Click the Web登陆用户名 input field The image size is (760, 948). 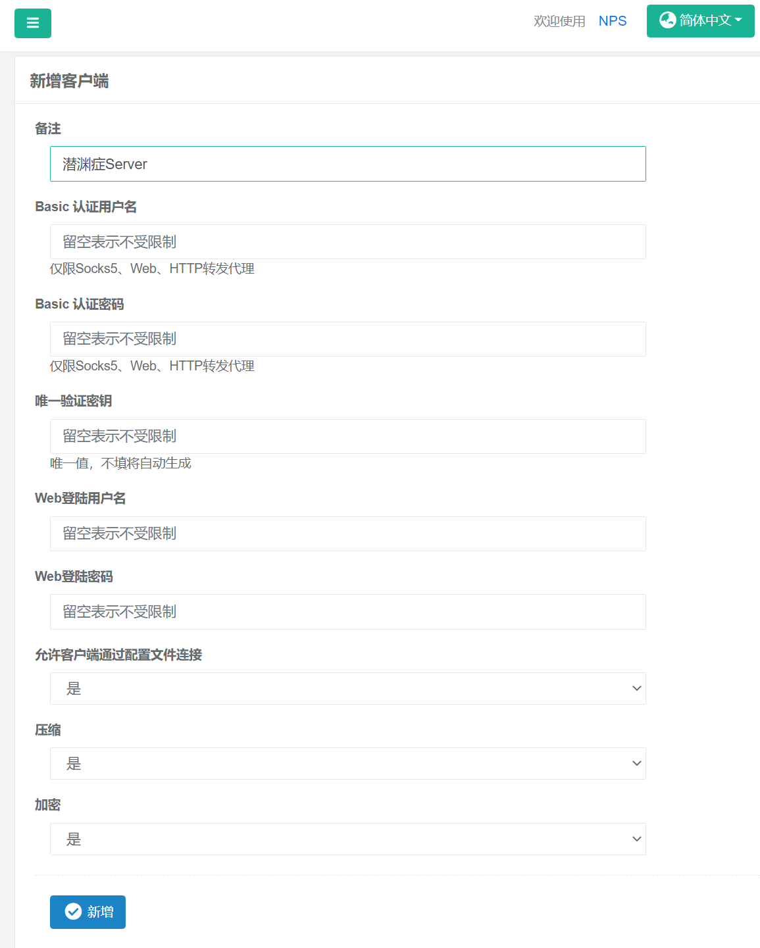click(x=347, y=534)
